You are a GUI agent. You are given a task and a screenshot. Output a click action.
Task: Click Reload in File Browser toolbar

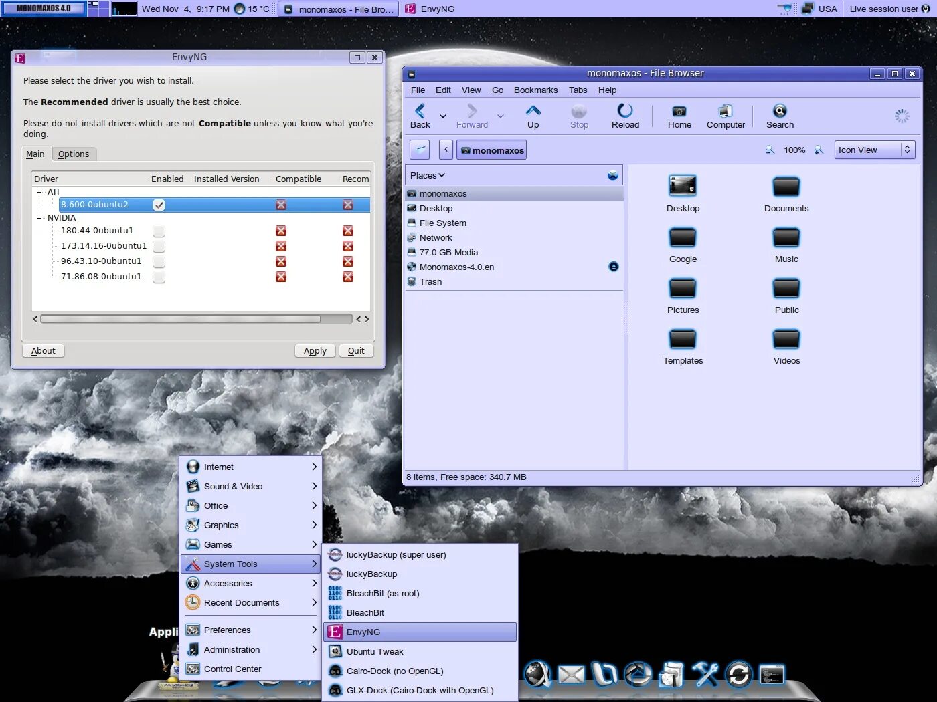point(625,116)
